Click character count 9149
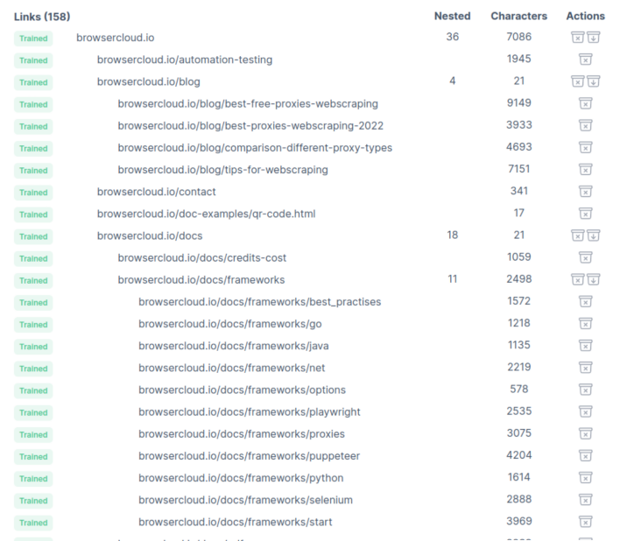 [519, 102]
